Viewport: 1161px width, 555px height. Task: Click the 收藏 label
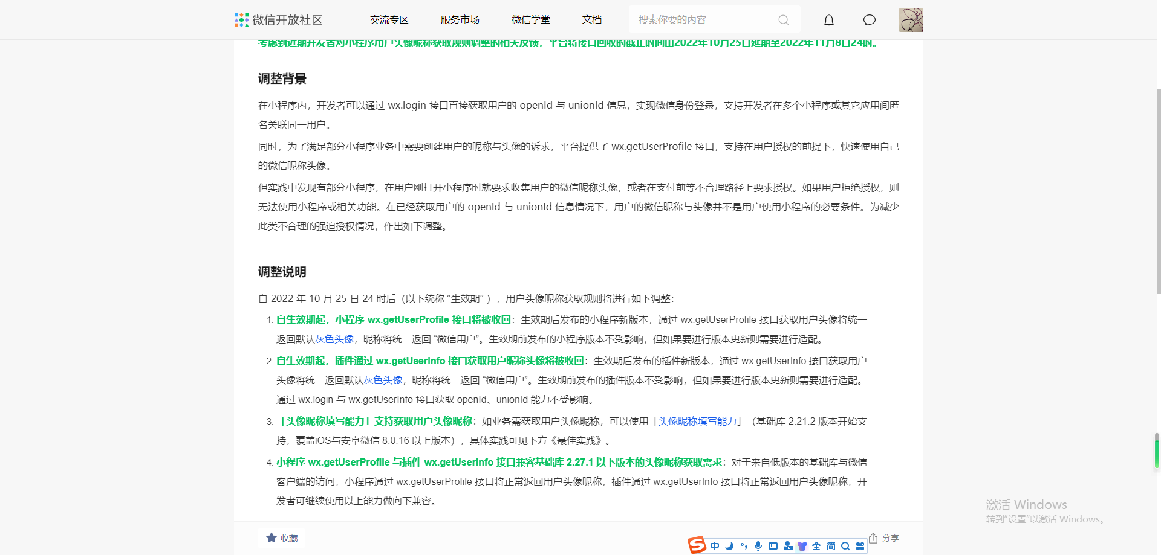tap(289, 538)
